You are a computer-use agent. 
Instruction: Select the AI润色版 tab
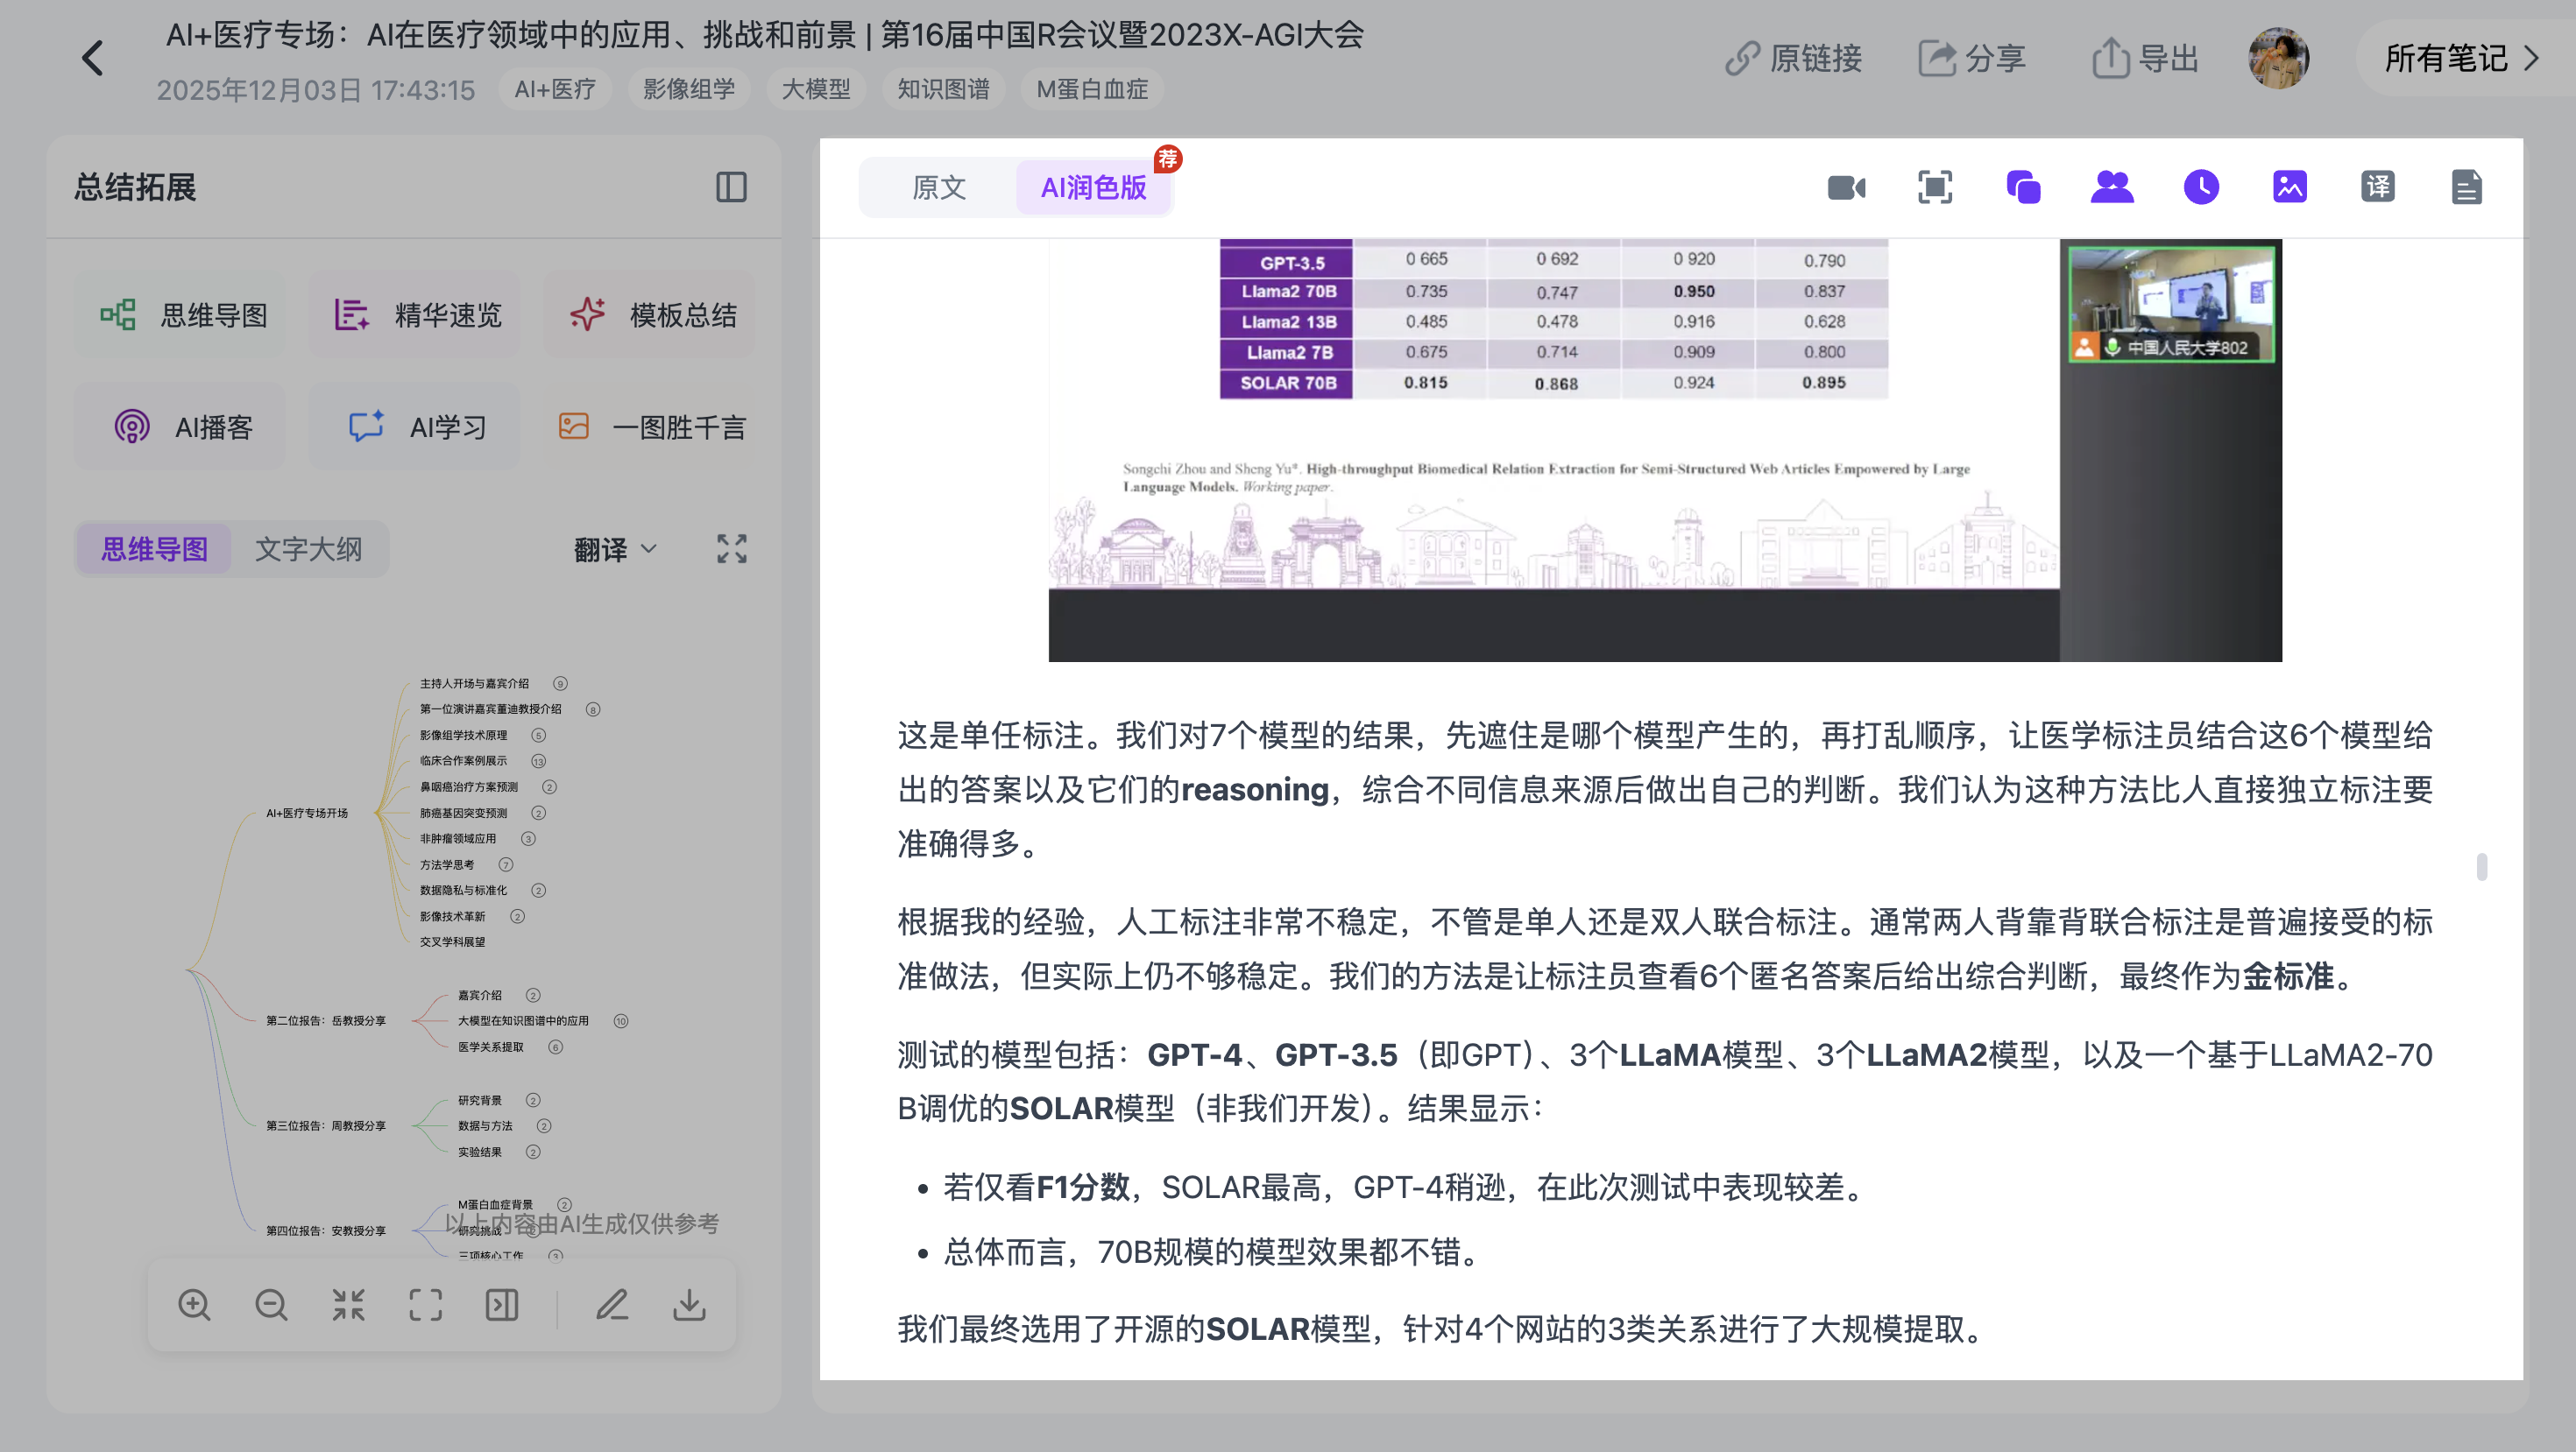point(1093,187)
